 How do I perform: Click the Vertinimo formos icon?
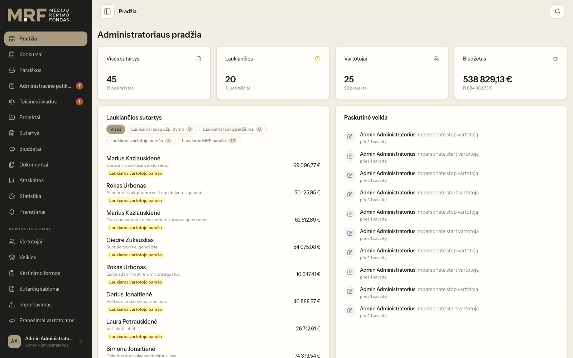click(12, 273)
